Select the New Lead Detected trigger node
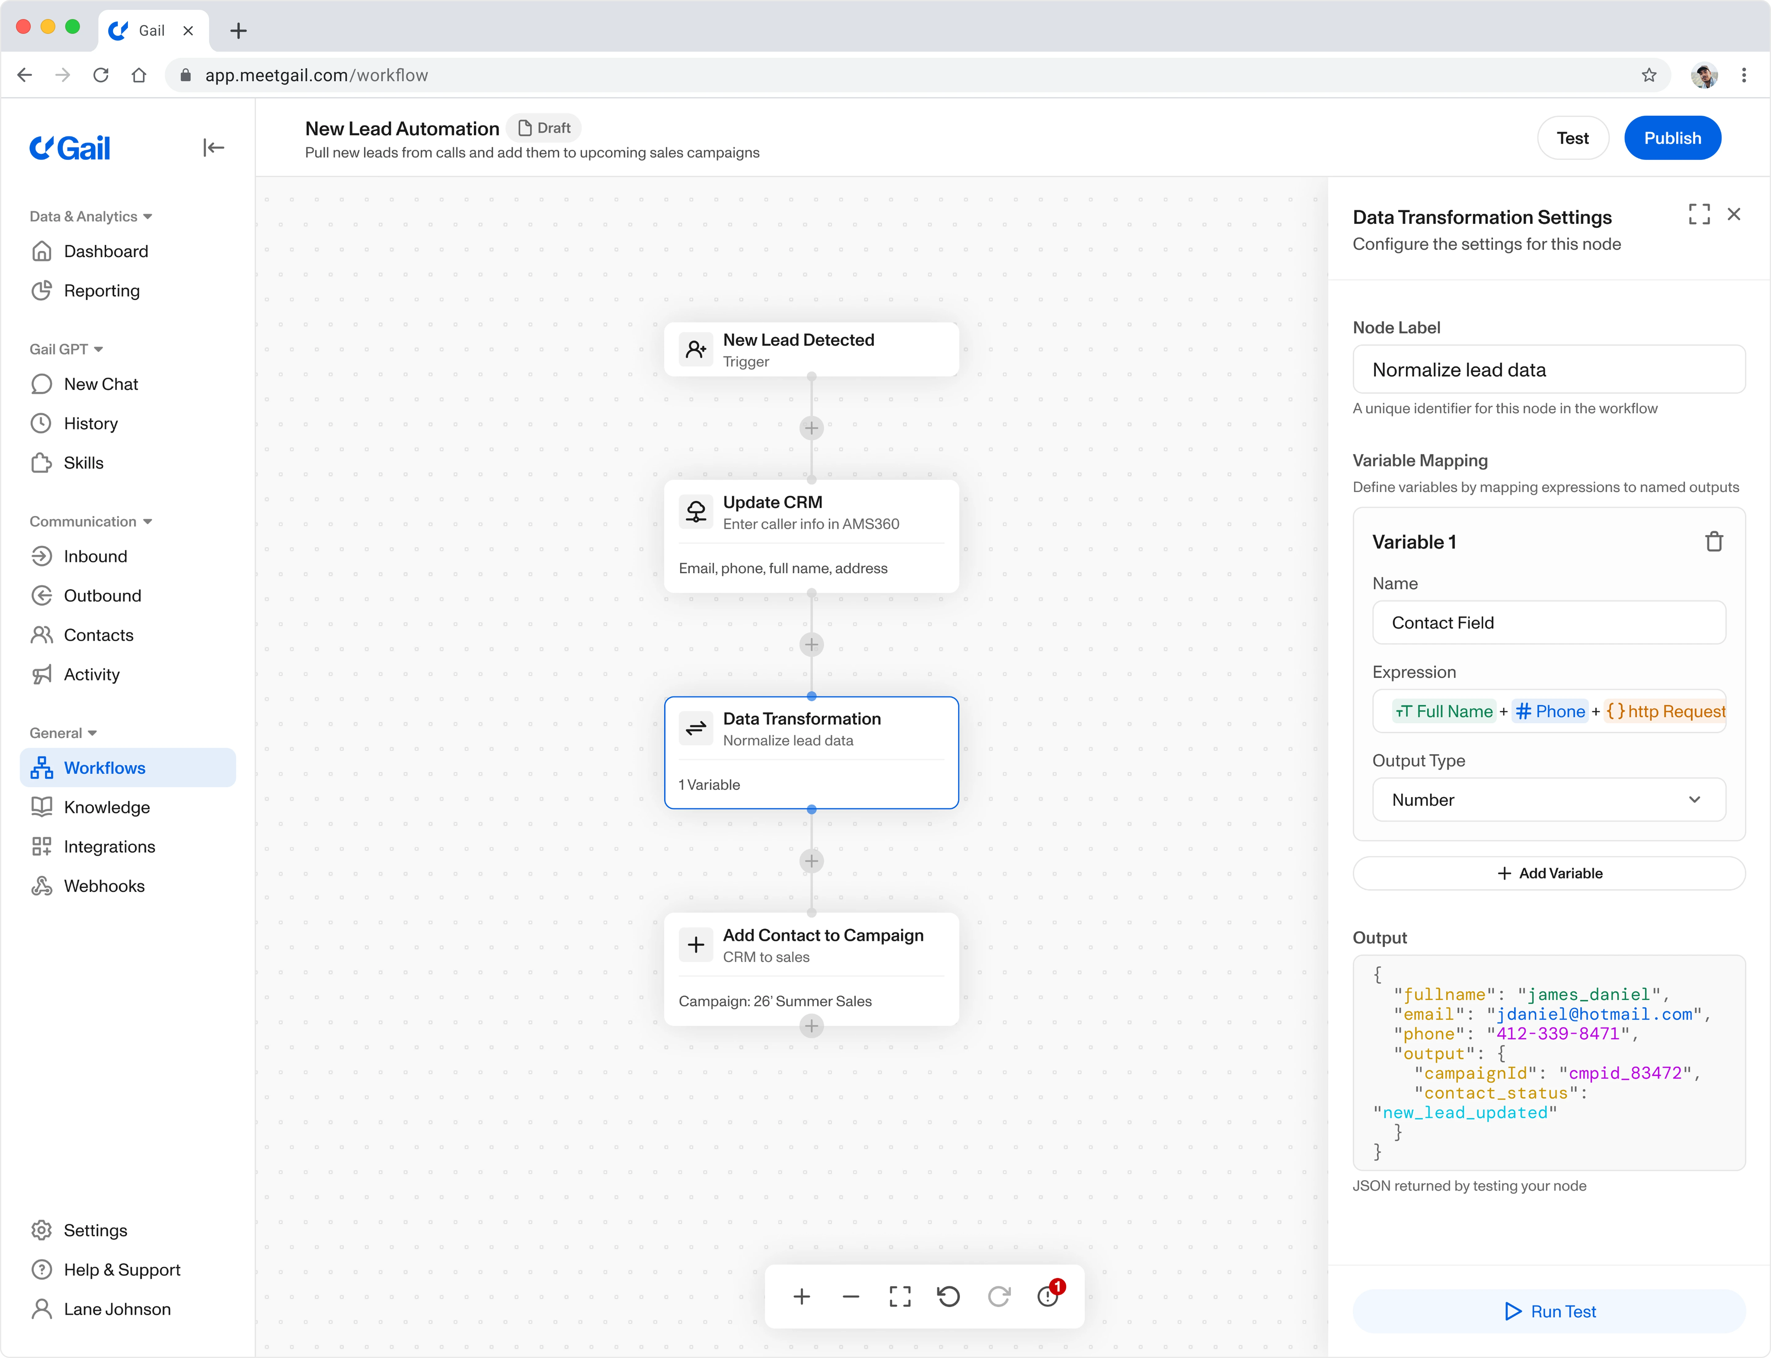The height and width of the screenshot is (1358, 1771). click(811, 349)
